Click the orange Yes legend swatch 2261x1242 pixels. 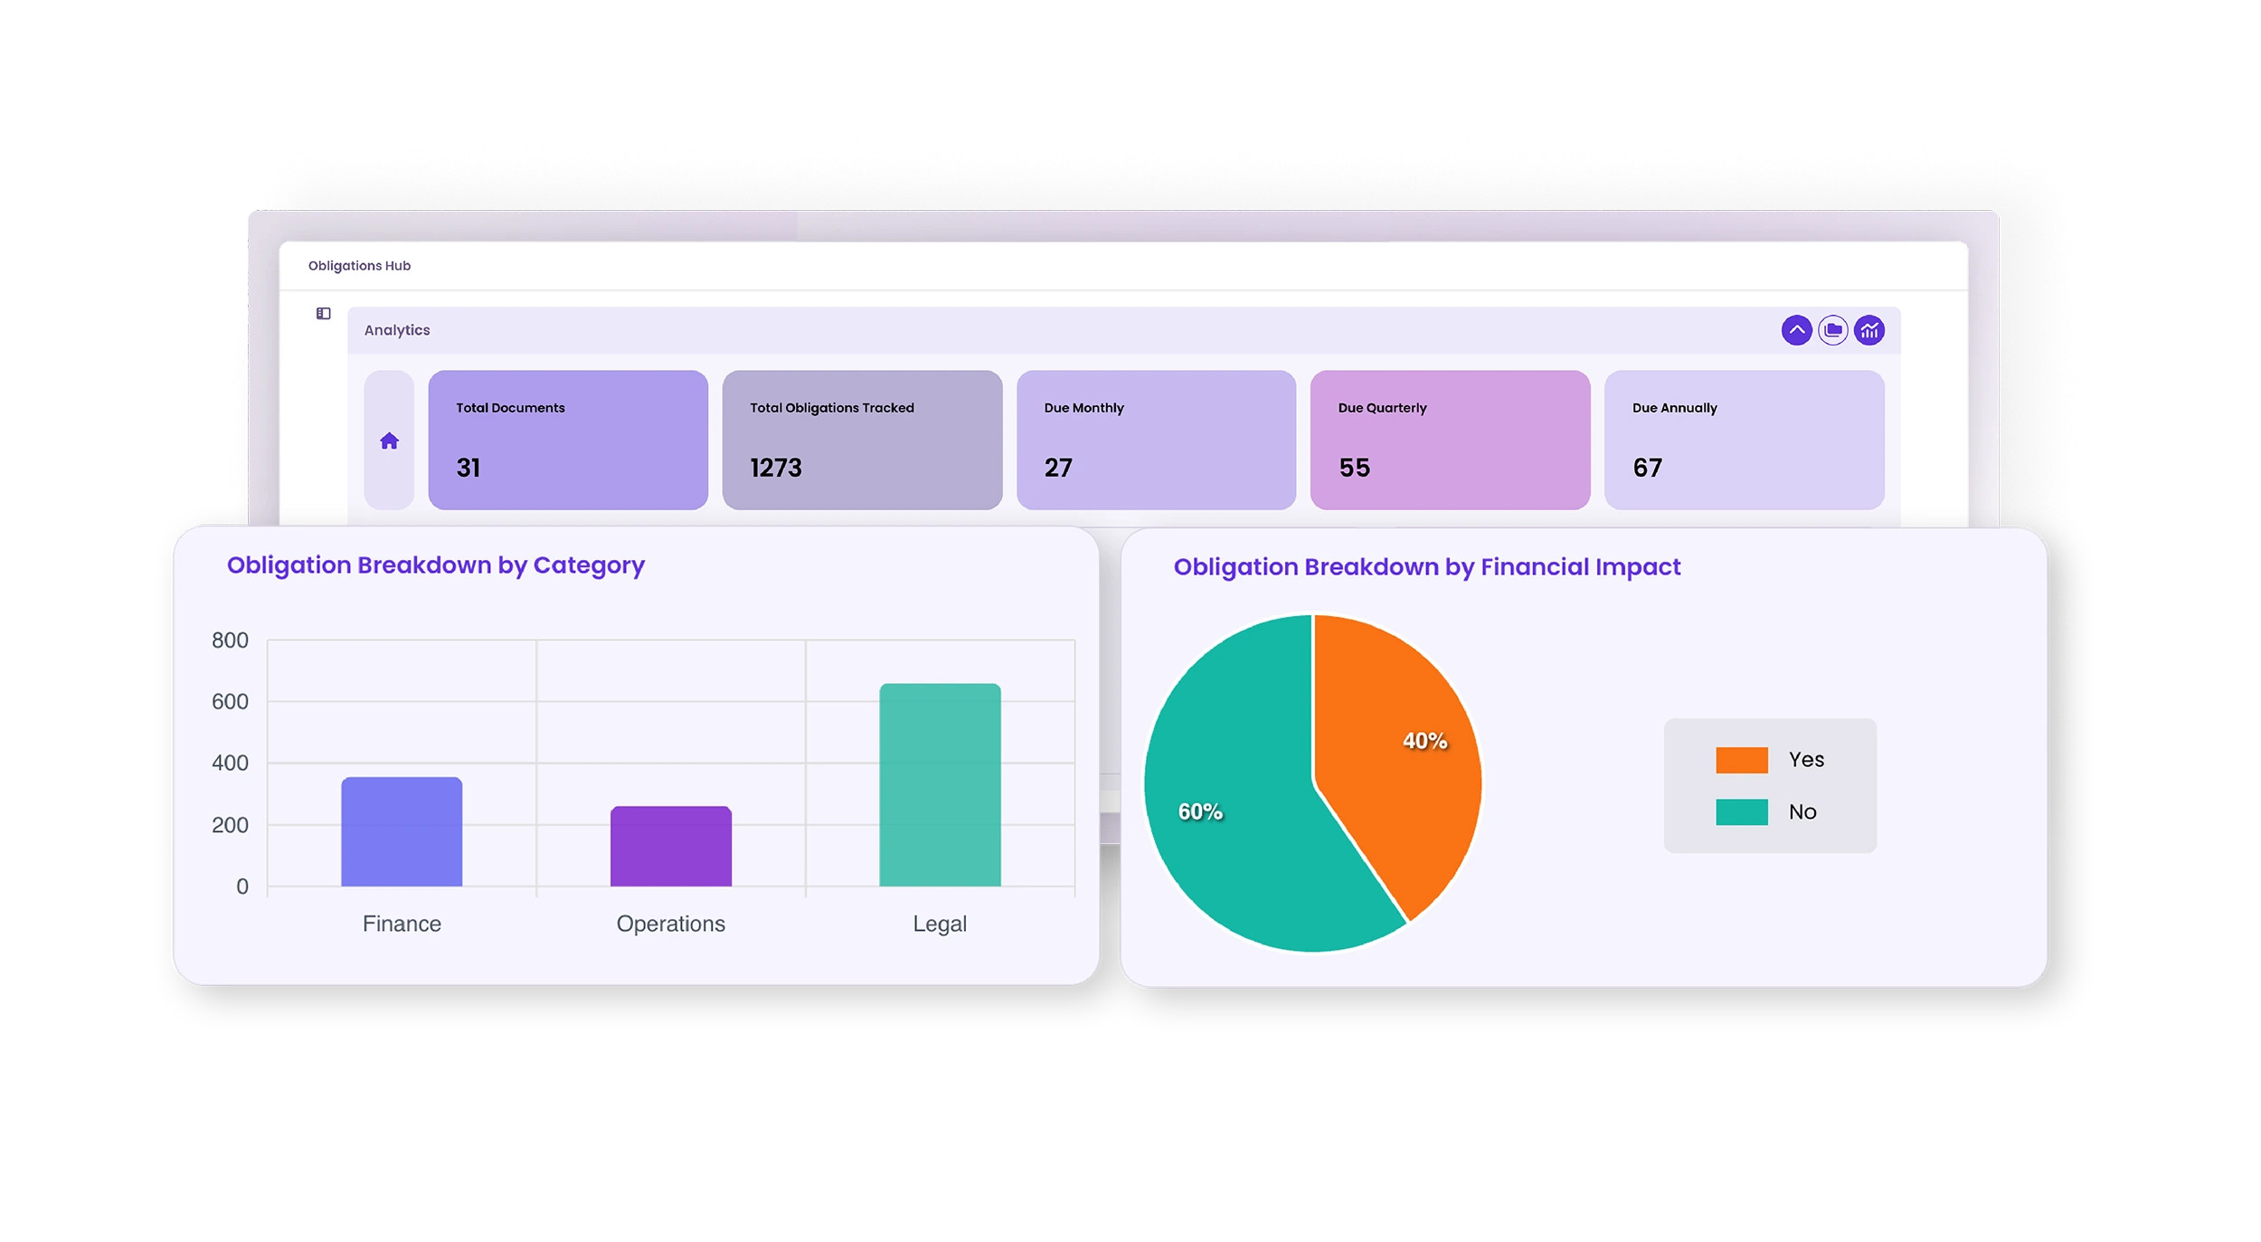[1741, 760]
